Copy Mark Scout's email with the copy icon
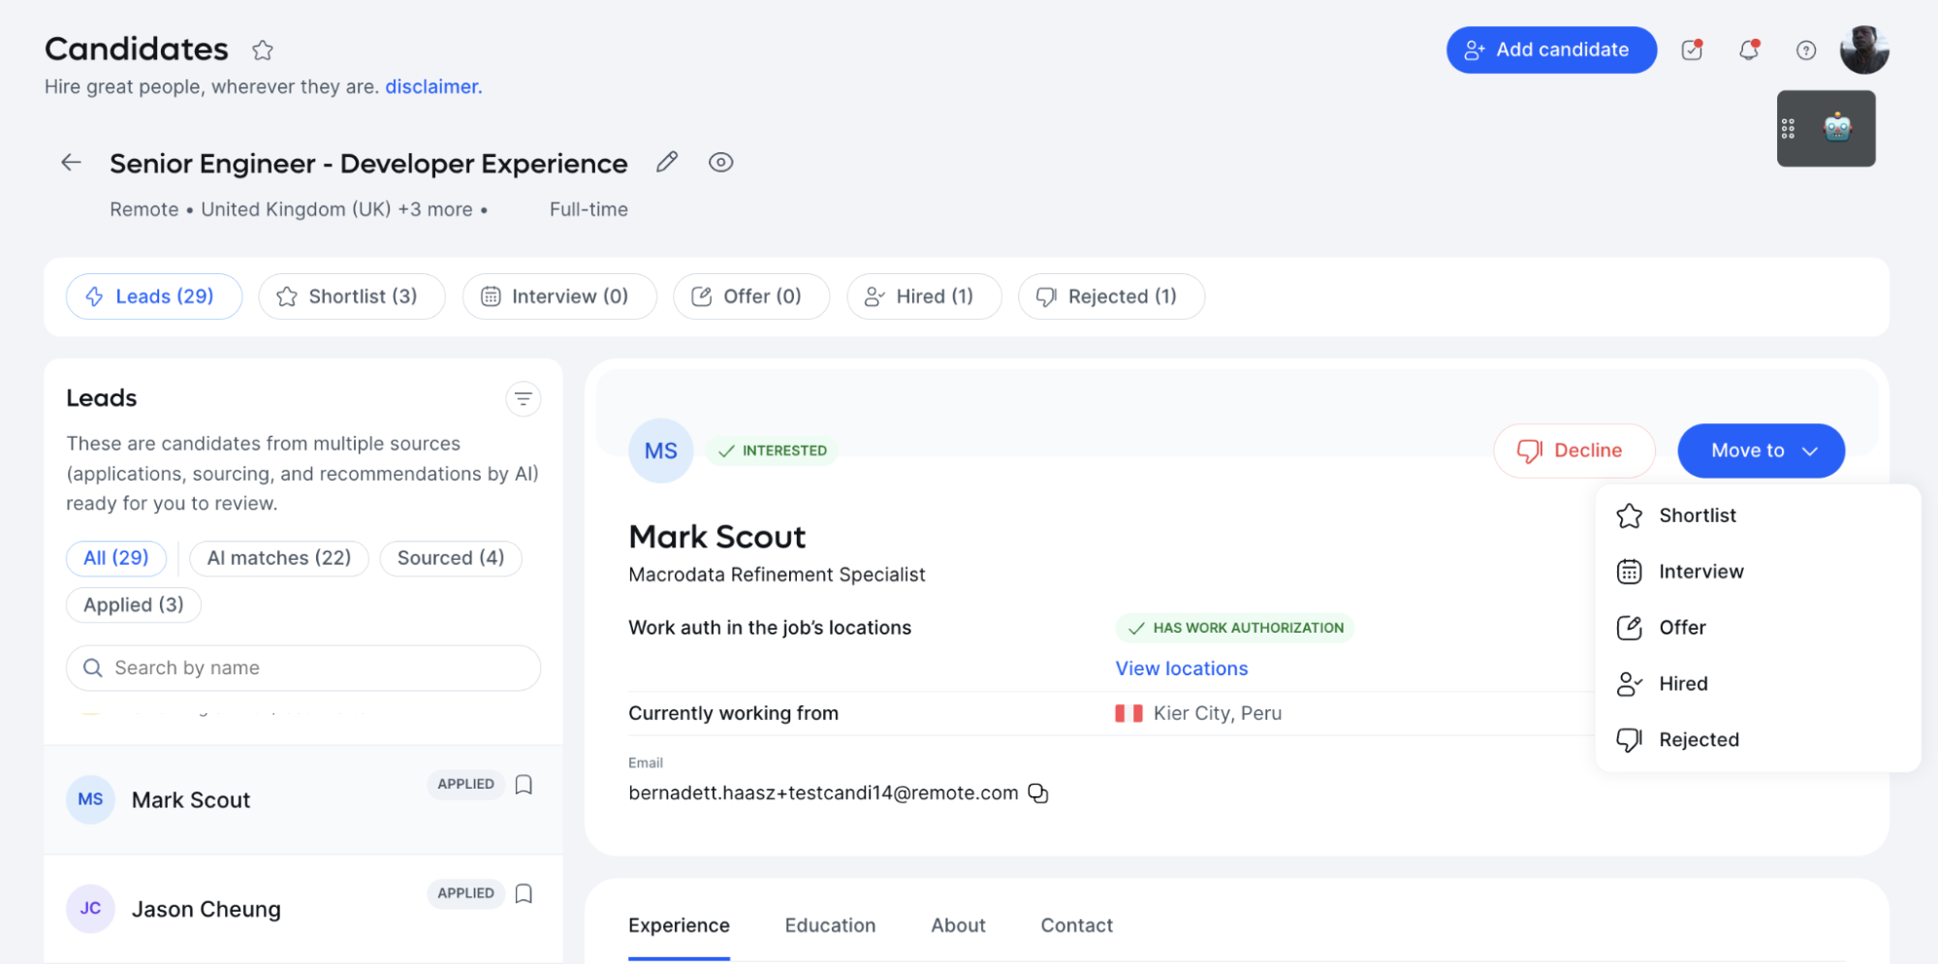1938x964 pixels. tap(1037, 793)
